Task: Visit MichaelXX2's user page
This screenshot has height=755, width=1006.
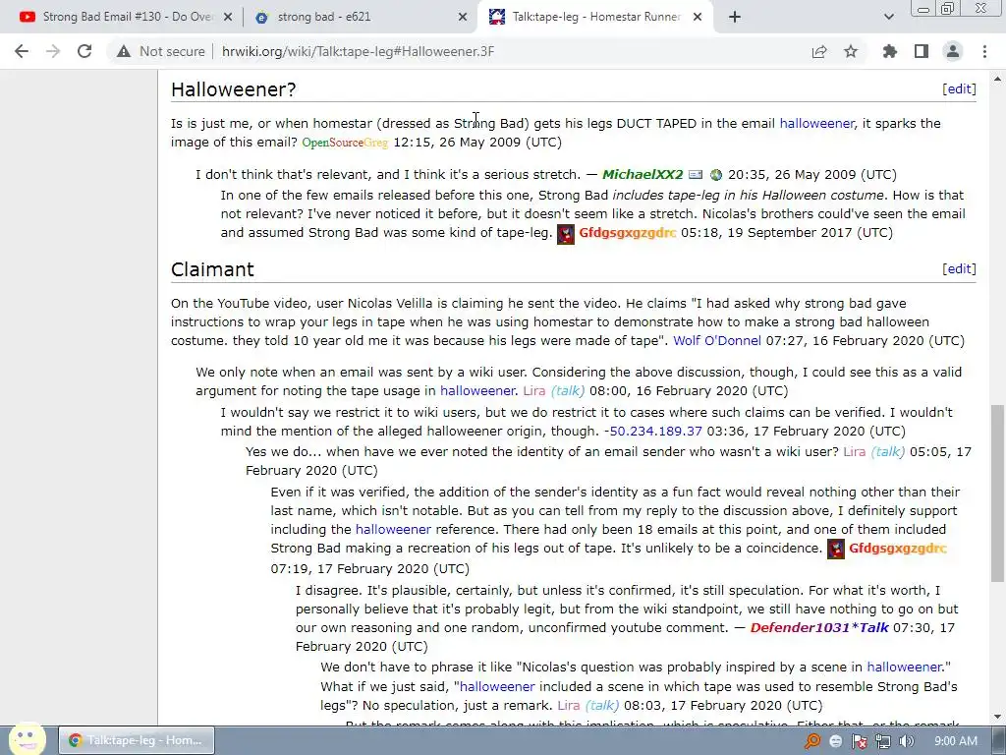Action: coord(643,175)
